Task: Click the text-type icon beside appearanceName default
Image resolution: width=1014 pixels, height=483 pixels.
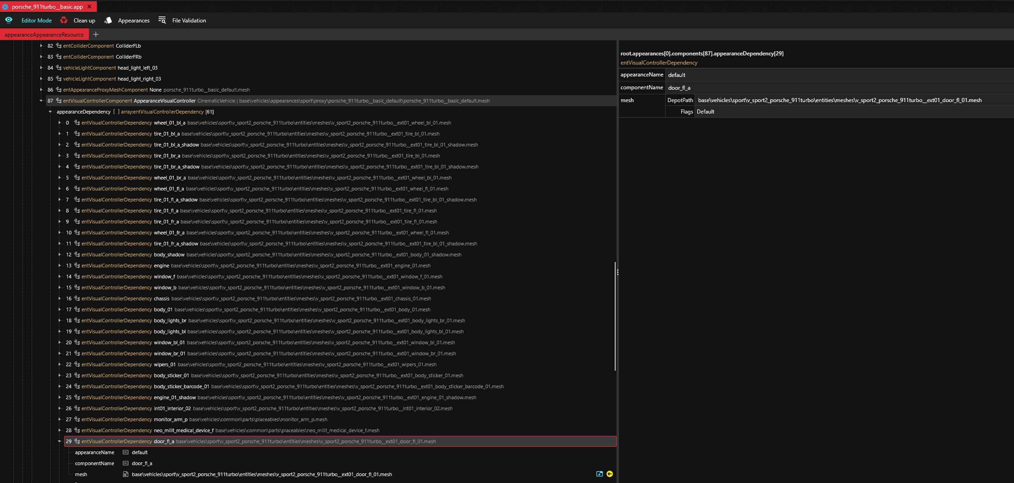Action: [126, 452]
